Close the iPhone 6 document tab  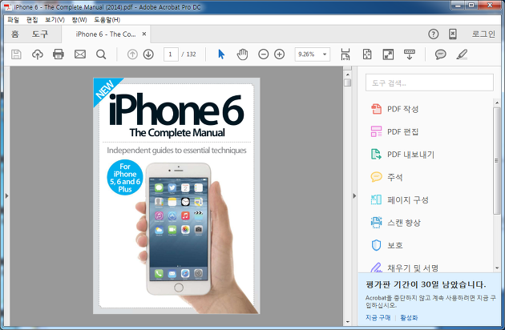144,34
